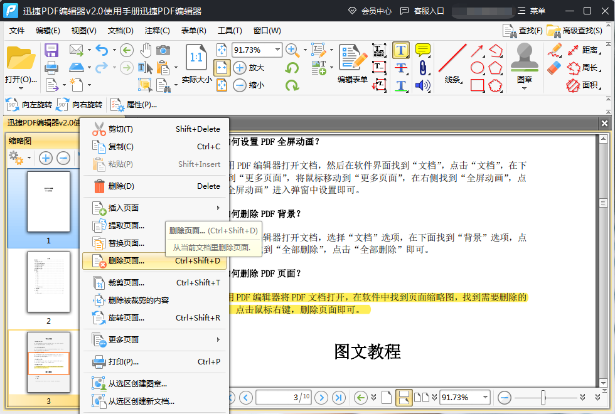
Task: Open the status bar 91.73% zoom dropdown
Action: click(486, 398)
